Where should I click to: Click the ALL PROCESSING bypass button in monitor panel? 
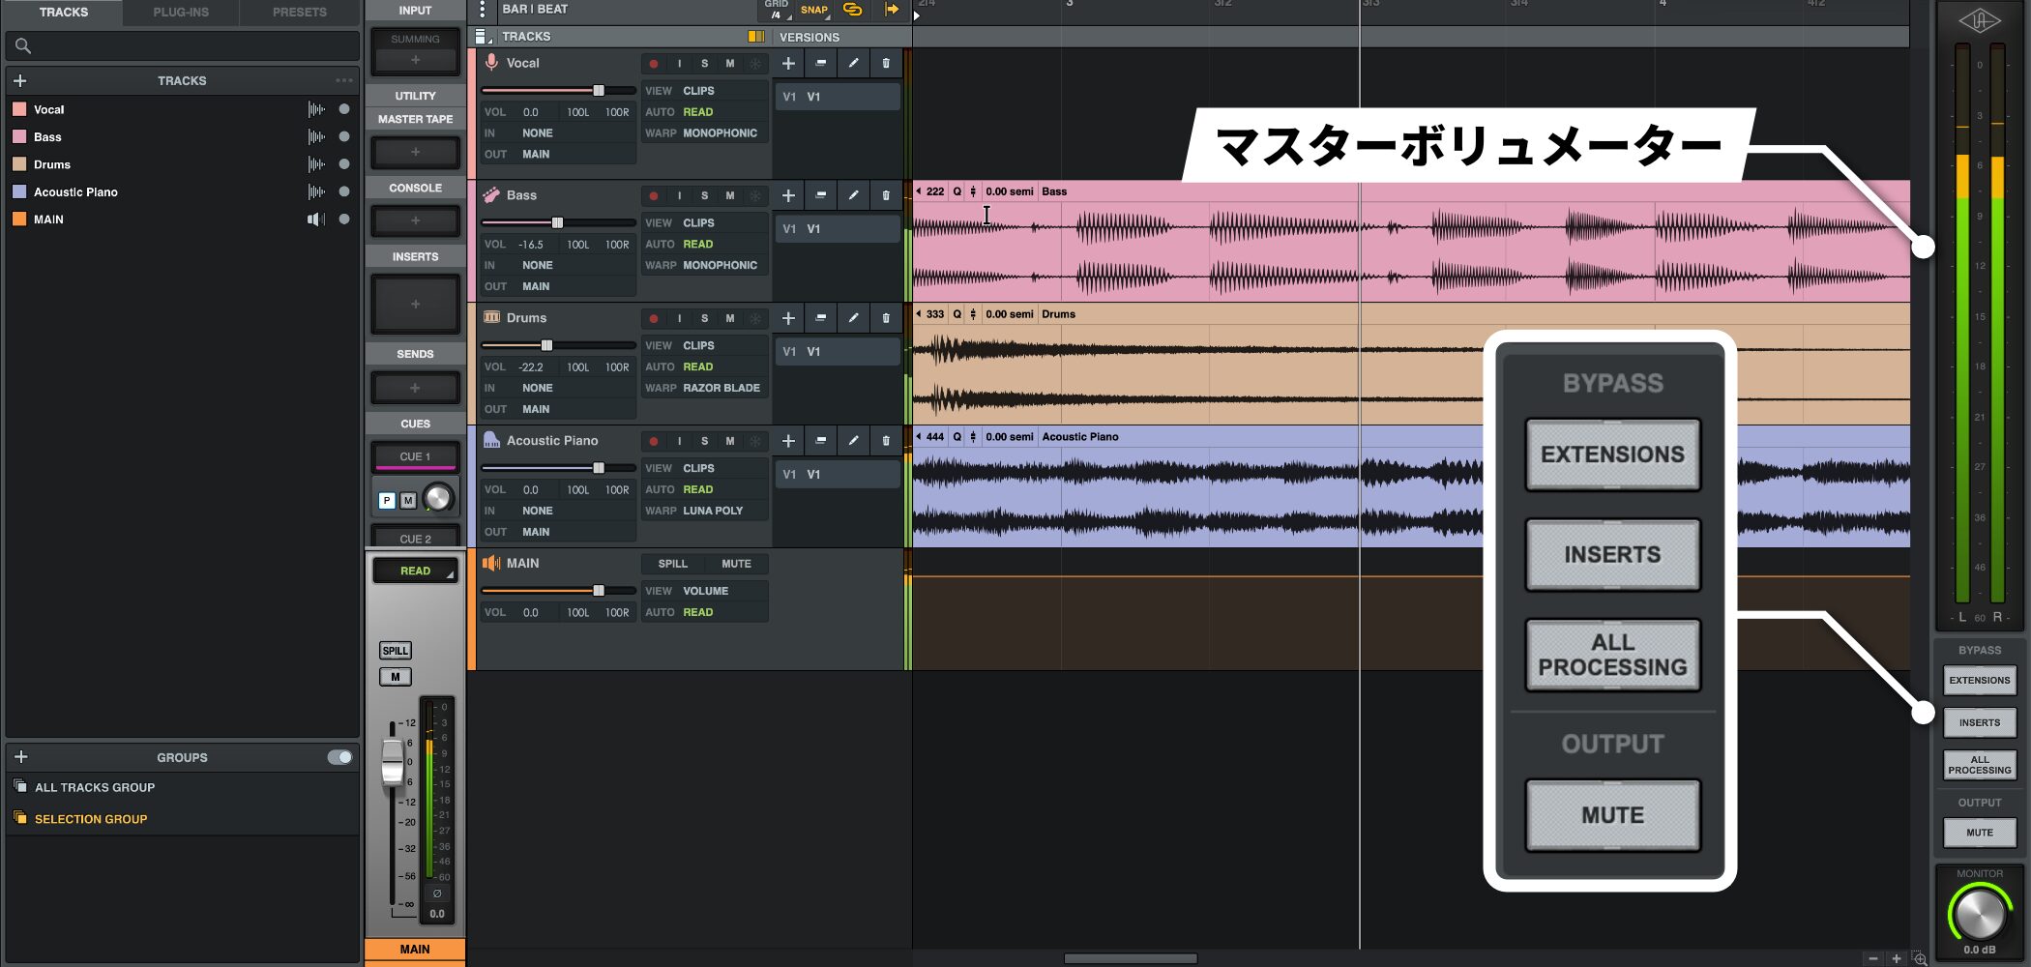click(x=1979, y=765)
